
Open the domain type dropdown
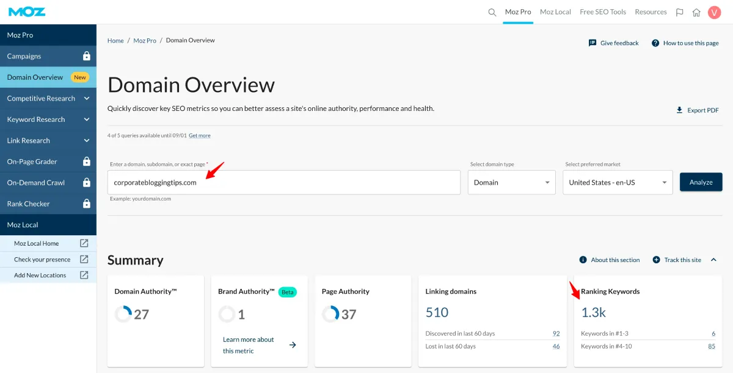512,182
